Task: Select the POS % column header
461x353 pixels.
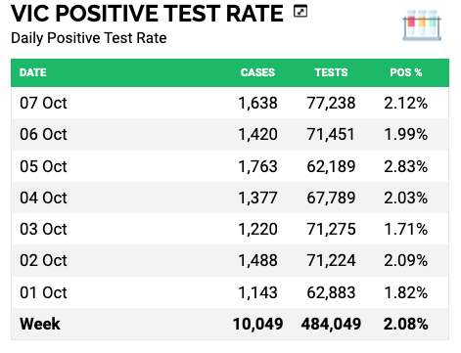Action: 406,72
